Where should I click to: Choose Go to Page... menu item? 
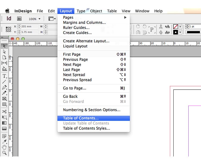point(94,88)
